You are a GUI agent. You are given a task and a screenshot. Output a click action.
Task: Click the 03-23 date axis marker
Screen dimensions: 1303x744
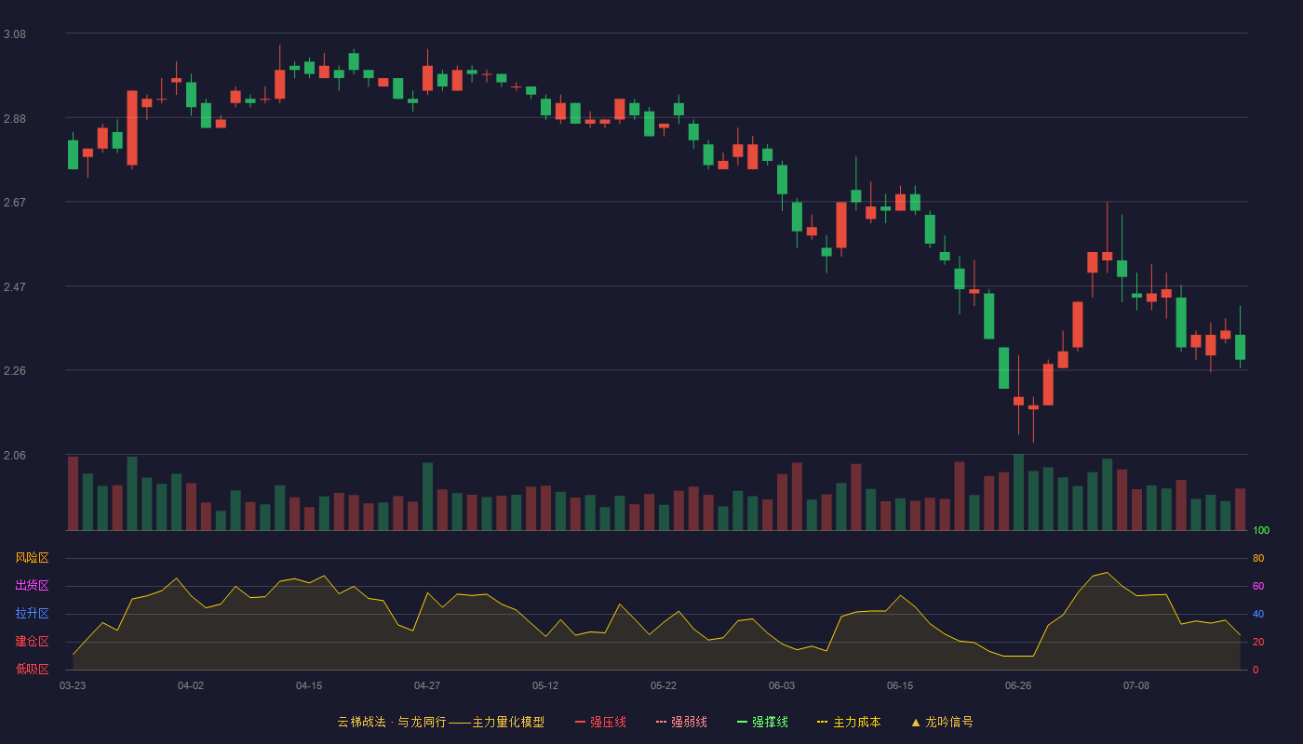[x=73, y=685]
